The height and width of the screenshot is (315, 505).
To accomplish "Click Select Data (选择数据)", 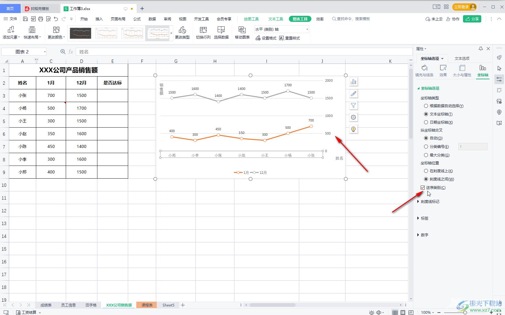I will click(x=221, y=33).
